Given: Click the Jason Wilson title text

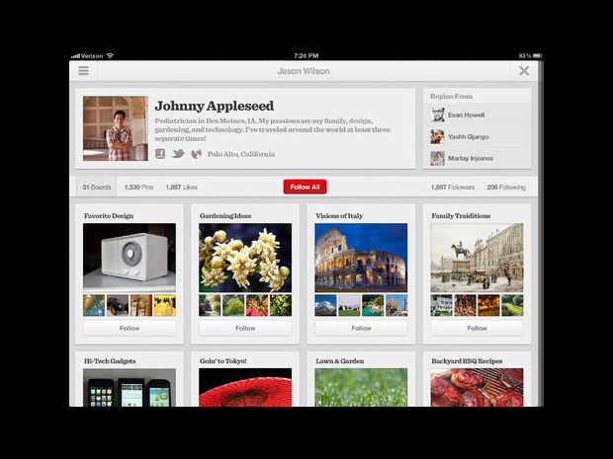Looking at the screenshot, I should 304,71.
